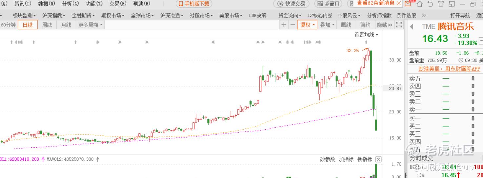Click the current price 16.43
483x178 pixels.
click(435, 39)
